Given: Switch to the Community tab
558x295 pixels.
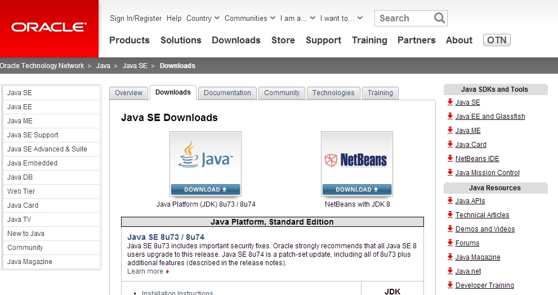Looking at the screenshot, I should pos(282,93).
